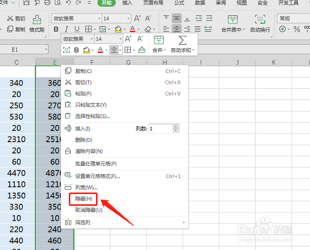Click decrease indent icon
The width and height of the screenshot is (310, 250).
(x=199, y=18)
